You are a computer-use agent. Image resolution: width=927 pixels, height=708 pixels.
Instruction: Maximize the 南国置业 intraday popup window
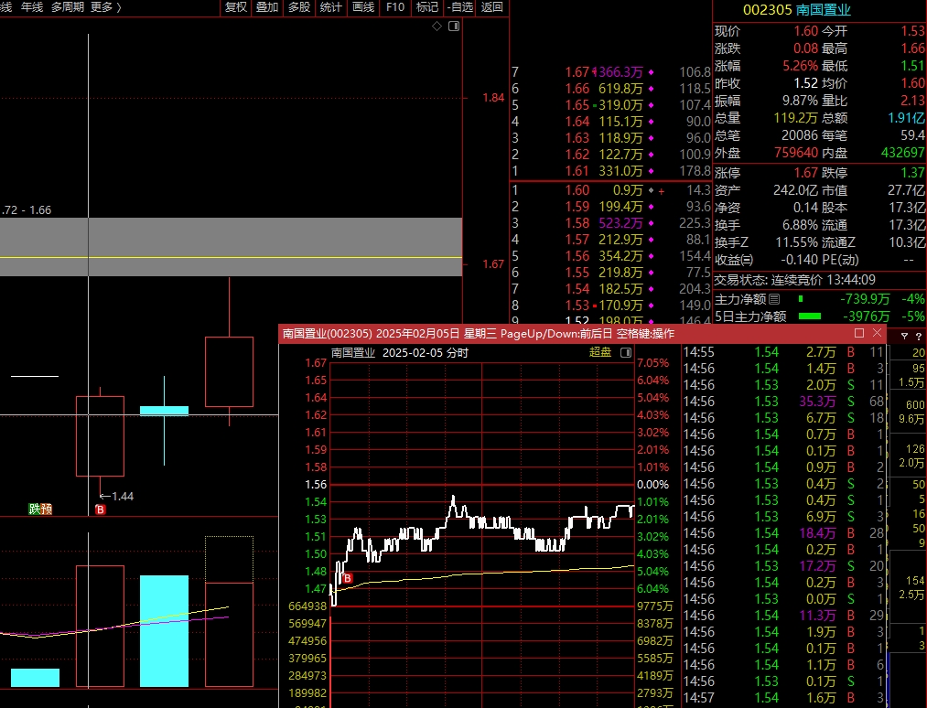tap(859, 333)
